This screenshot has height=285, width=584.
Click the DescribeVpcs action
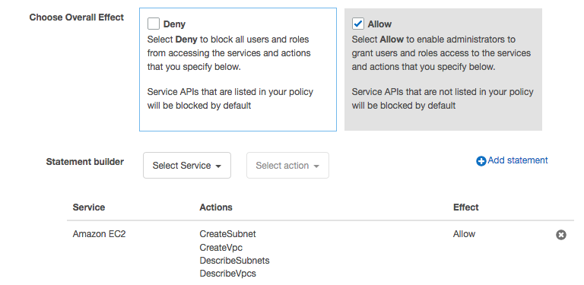coord(228,274)
